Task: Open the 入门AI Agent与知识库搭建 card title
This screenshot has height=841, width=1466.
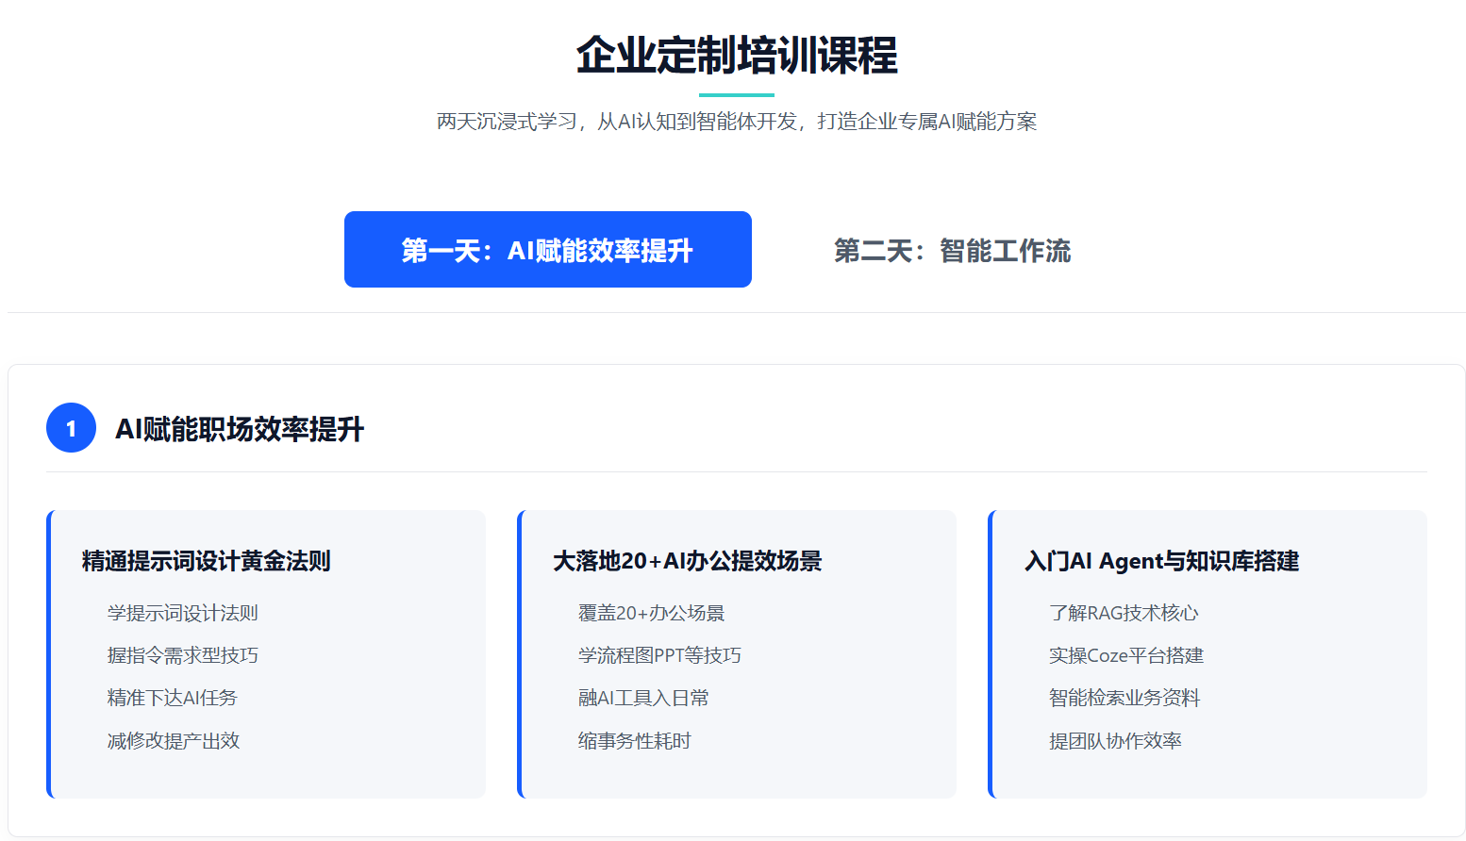Action: [x=1161, y=561]
